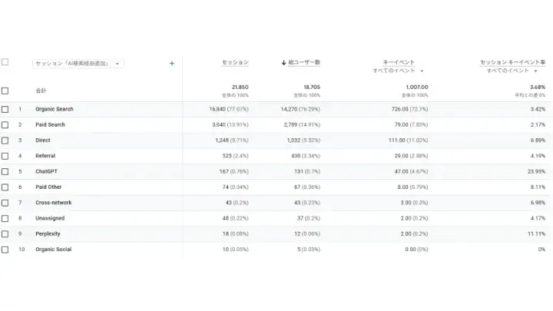Toggle the select-all checkbox in the header
This screenshot has height=311, width=553.
[x=5, y=62]
